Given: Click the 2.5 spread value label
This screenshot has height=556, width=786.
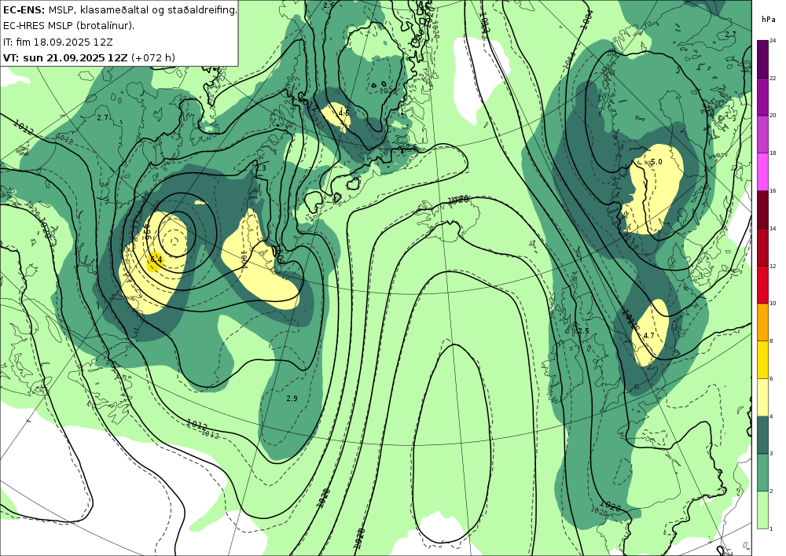Looking at the screenshot, I should pos(583,331).
